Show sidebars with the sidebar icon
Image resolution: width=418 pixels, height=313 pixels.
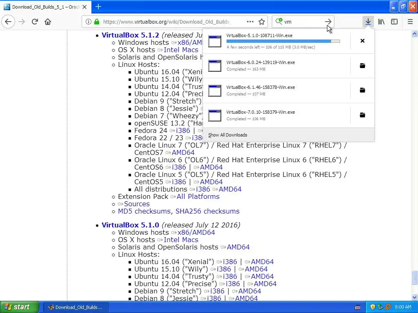pyautogui.click(x=394, y=22)
